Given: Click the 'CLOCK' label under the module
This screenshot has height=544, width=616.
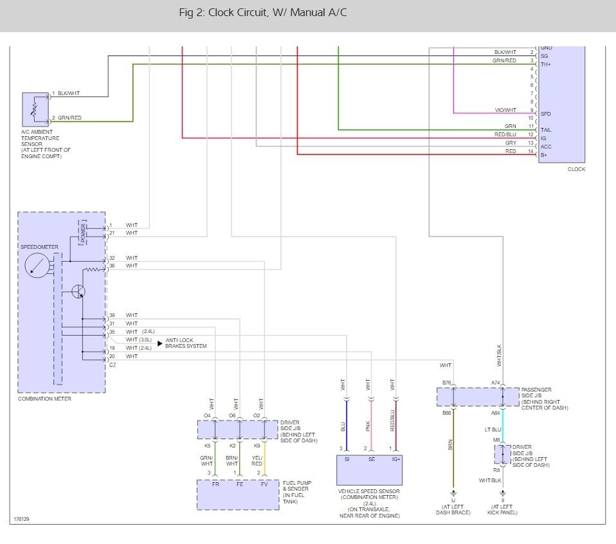Looking at the screenshot, I should click(576, 169).
